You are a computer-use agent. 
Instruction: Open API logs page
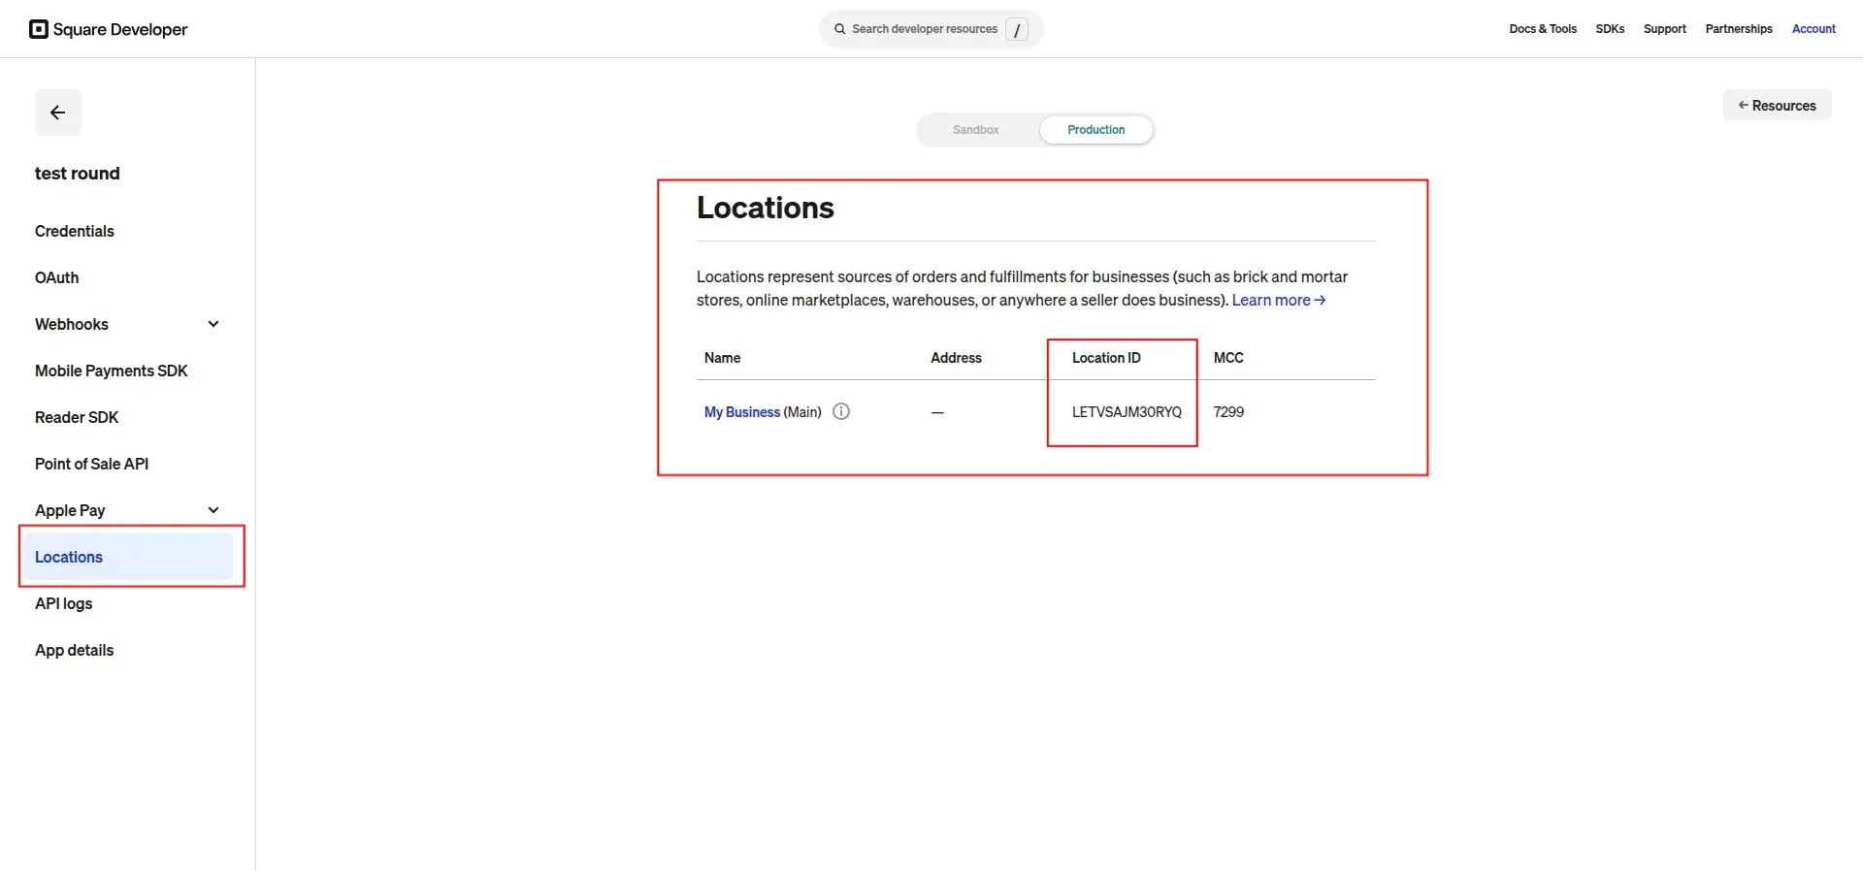(64, 603)
